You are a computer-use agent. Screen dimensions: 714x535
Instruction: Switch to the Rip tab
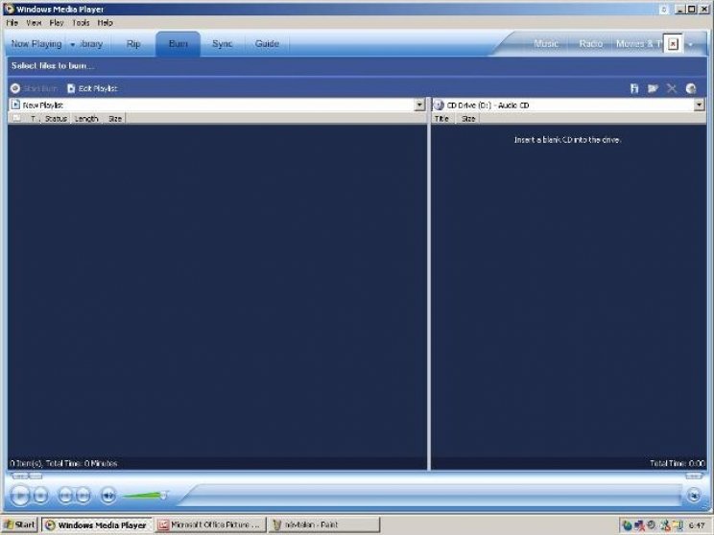[133, 44]
